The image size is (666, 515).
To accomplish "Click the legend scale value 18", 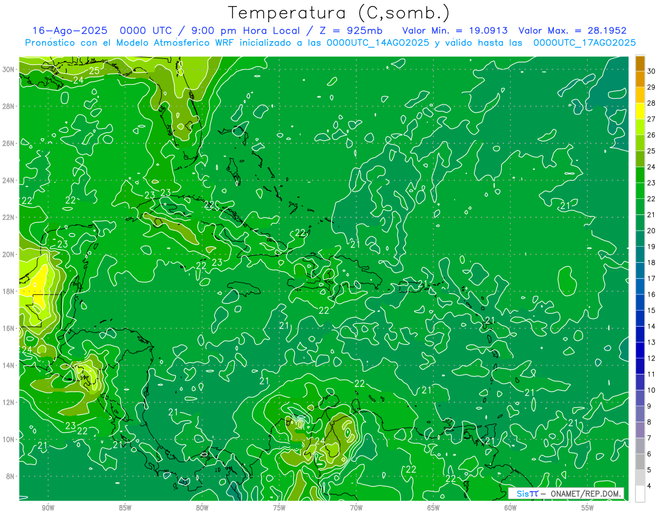I will 652,263.
